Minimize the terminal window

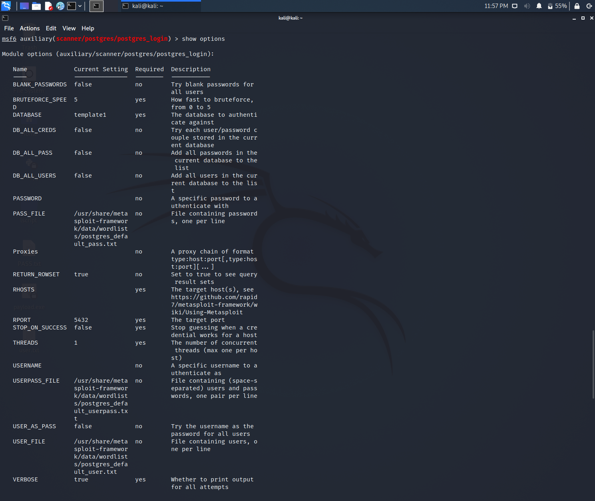coord(574,18)
